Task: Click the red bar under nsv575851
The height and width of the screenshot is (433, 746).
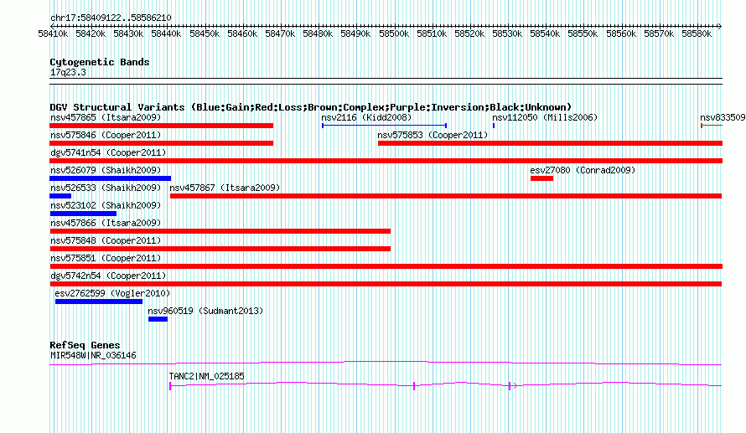Action: pos(386,266)
